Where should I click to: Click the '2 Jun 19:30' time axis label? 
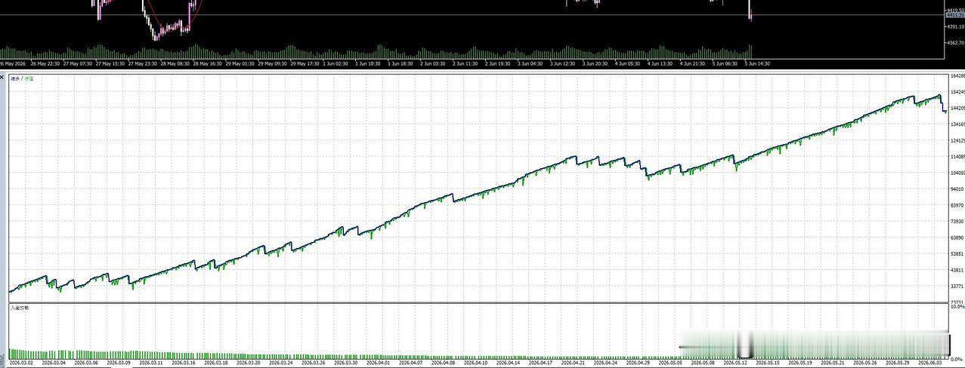pos(497,63)
